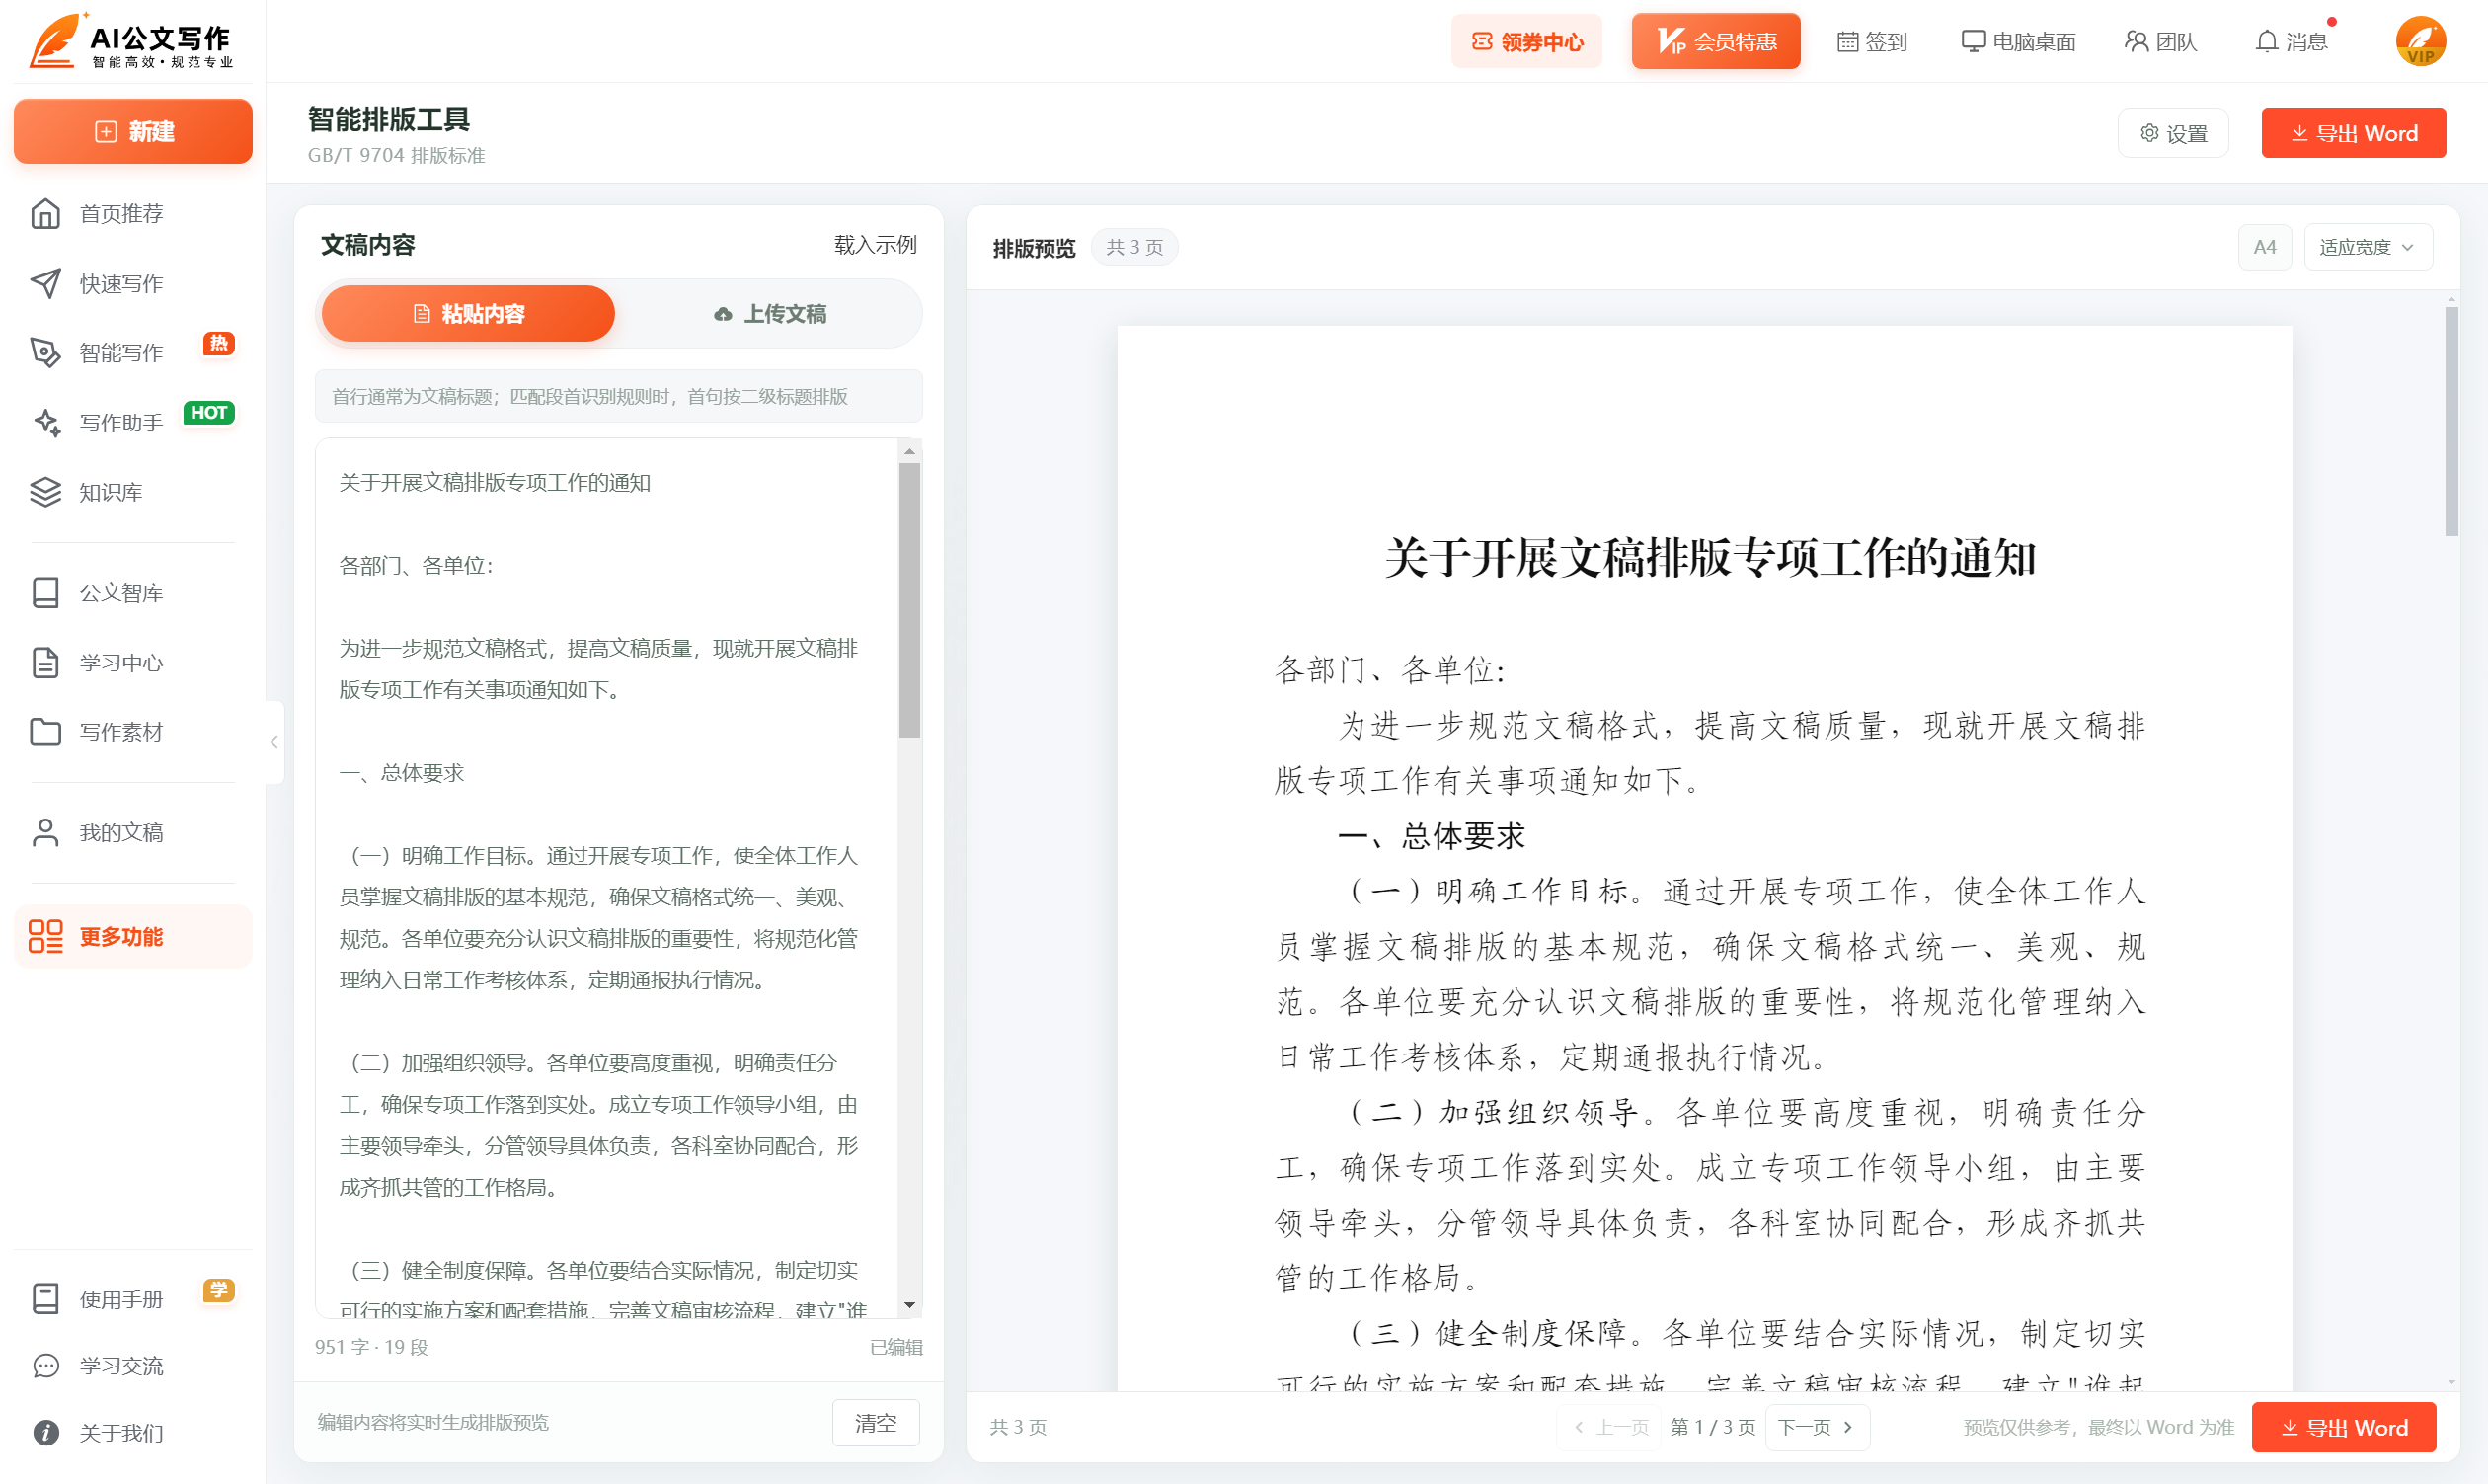Open 领券中心 coupon center
Image resolution: width=2488 pixels, height=1484 pixels.
[1527, 42]
